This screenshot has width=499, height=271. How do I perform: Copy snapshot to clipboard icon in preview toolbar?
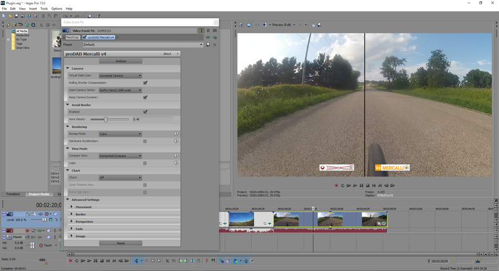pos(313,25)
